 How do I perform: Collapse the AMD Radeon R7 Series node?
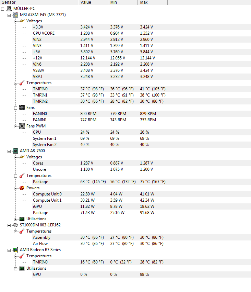(x=9, y=250)
